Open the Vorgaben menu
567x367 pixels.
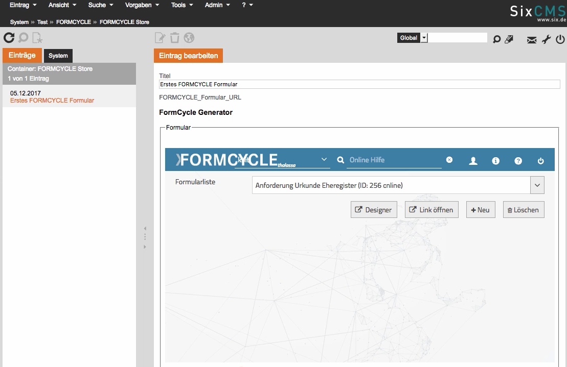[142, 5]
